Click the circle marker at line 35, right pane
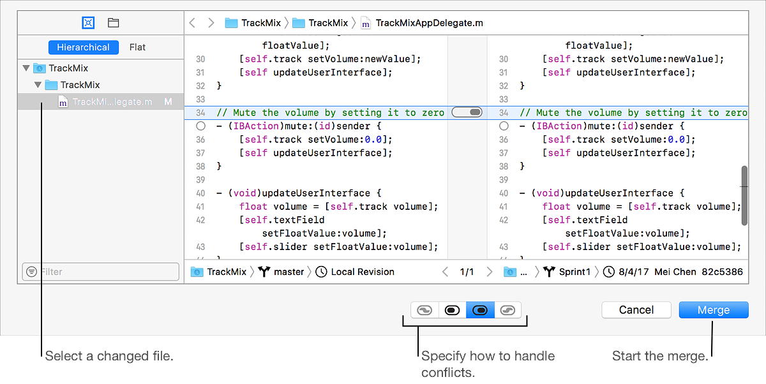This screenshot has height=384, width=766. pos(504,126)
